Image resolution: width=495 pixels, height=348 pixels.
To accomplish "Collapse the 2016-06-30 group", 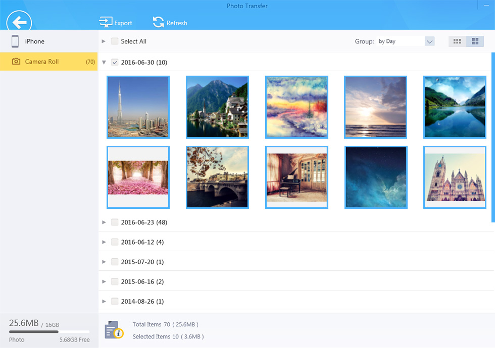I will (x=104, y=63).
